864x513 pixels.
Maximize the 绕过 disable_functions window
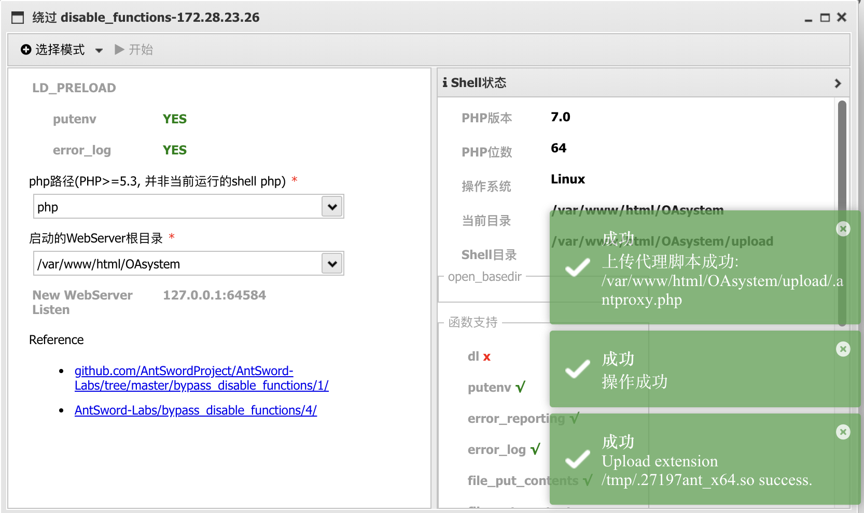825,18
